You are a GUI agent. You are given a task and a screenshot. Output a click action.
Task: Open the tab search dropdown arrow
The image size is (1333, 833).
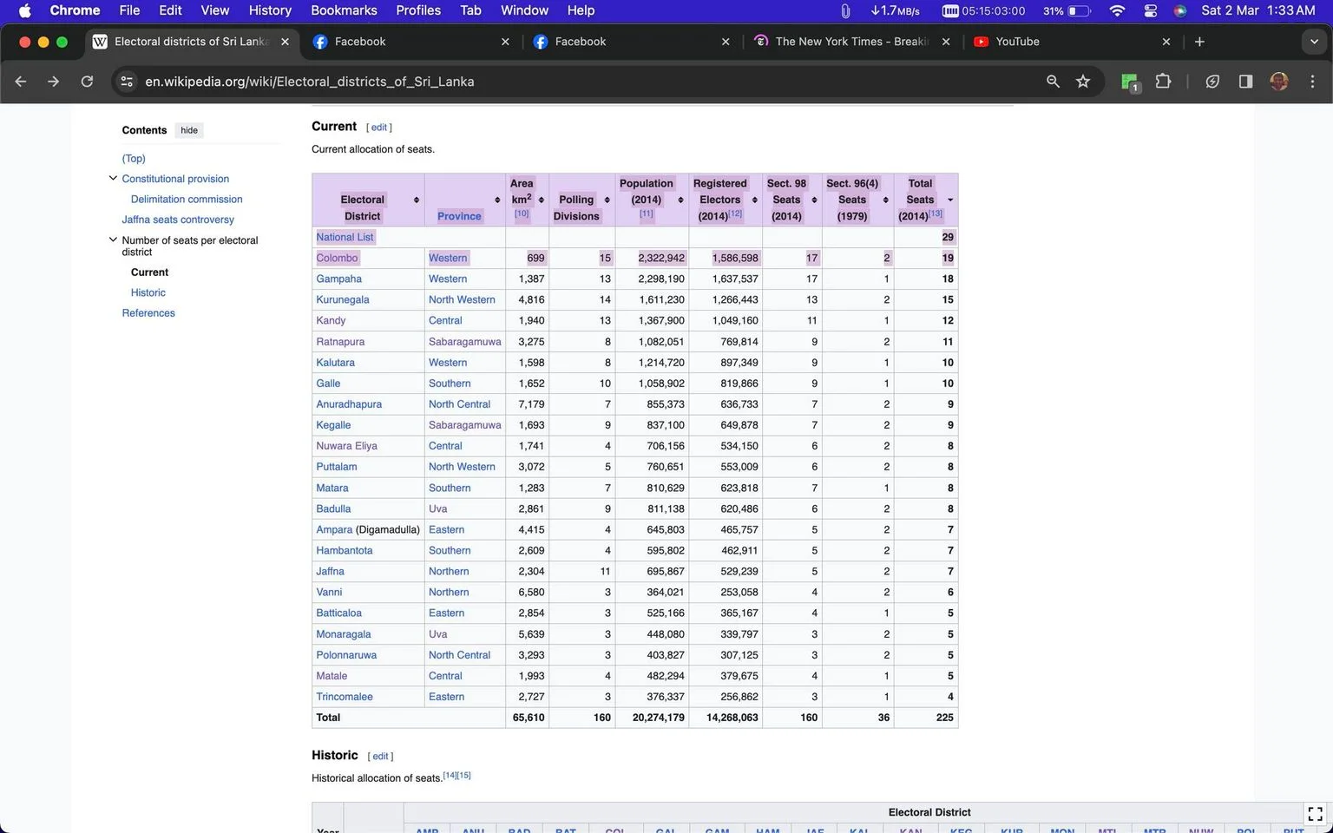(1313, 42)
